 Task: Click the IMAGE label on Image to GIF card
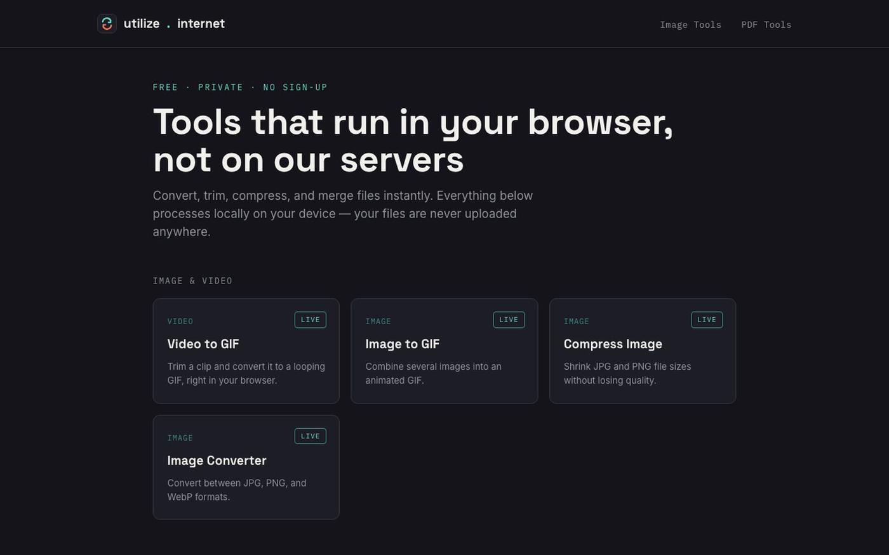point(378,322)
